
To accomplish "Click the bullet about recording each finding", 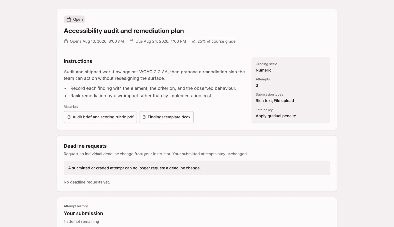I will 153,88.
